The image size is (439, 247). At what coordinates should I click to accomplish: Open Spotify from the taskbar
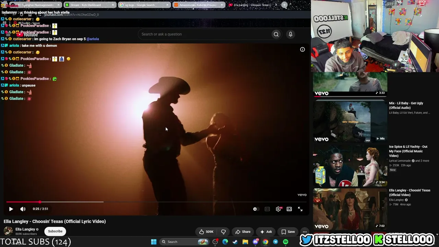pos(286,242)
